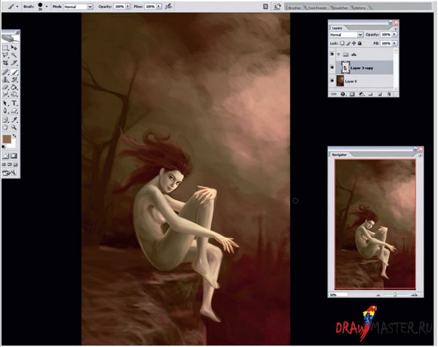The height and width of the screenshot is (347, 438).
Task: Click the foreground brown color swatch
Action: (7, 139)
